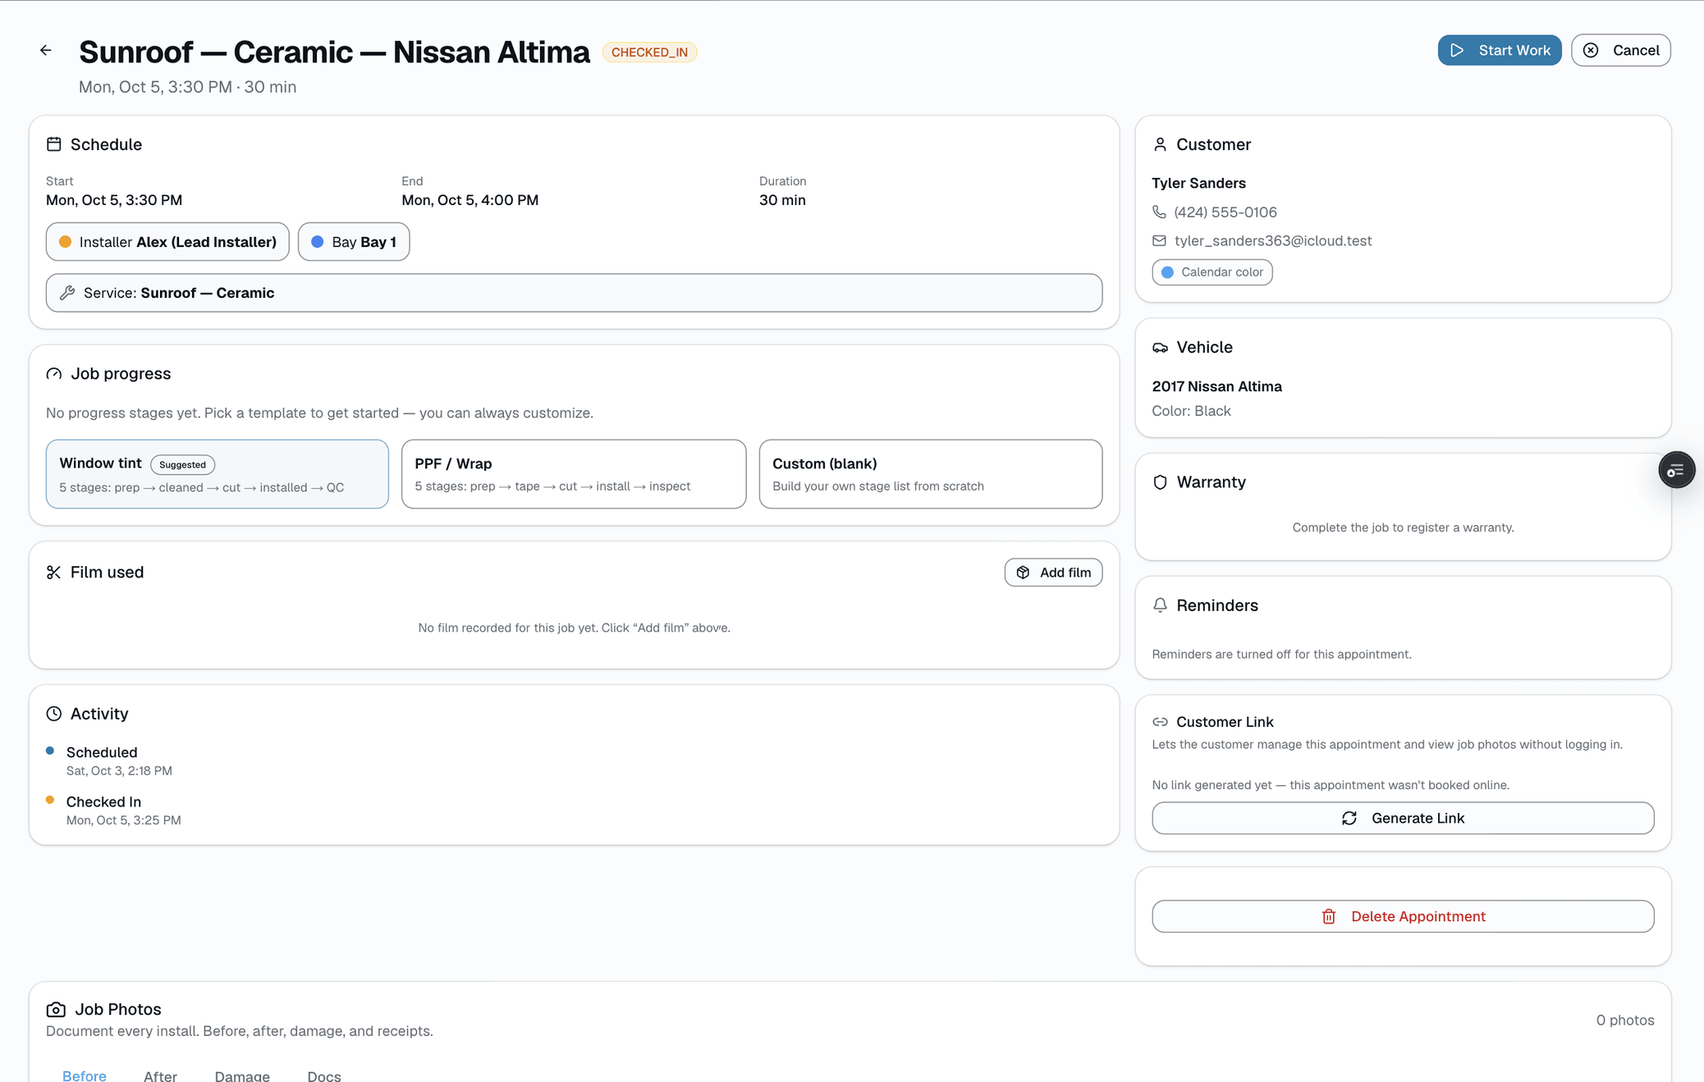Image resolution: width=1704 pixels, height=1082 pixels.
Task: Click Start value Mon, Oct 5, 3:30 PM
Action: click(114, 200)
